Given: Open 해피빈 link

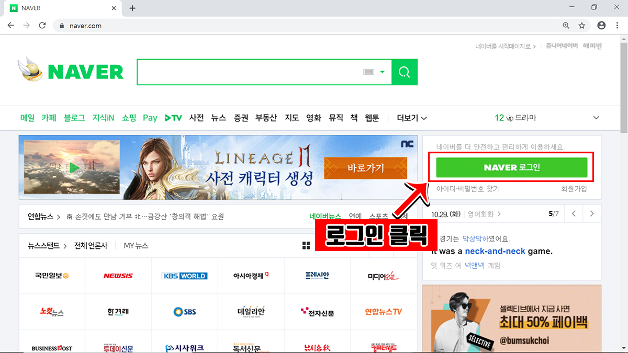Looking at the screenshot, I should pos(592,46).
